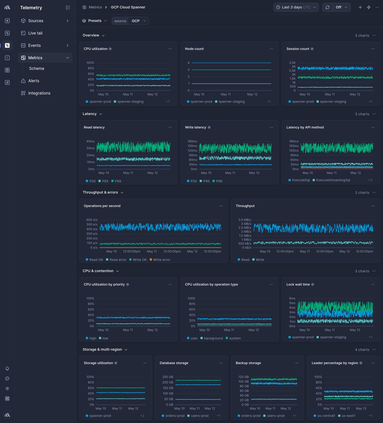
Task: Click the Operations per second chart plot
Action: 160,234
